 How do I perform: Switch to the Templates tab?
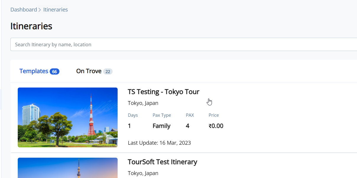(x=39, y=71)
